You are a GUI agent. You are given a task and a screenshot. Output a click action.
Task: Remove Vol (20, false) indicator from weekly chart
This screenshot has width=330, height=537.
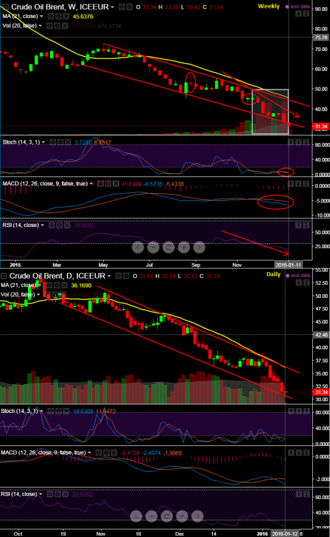[65, 26]
